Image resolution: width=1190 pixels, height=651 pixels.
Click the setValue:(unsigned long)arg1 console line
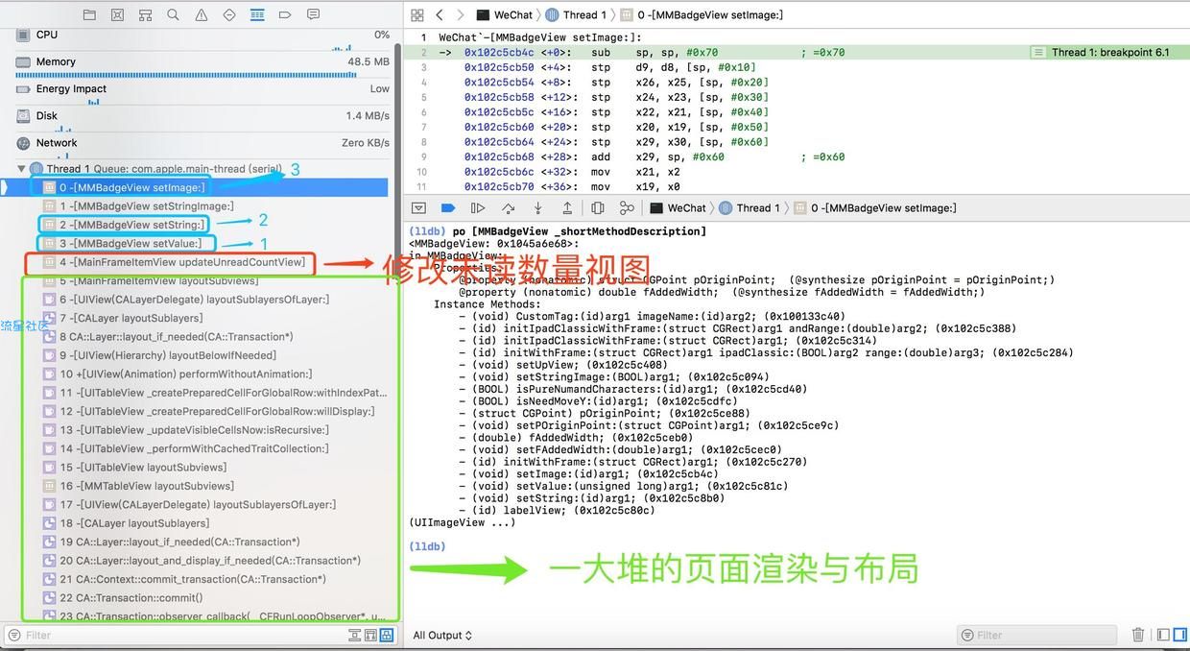pyautogui.click(x=623, y=486)
